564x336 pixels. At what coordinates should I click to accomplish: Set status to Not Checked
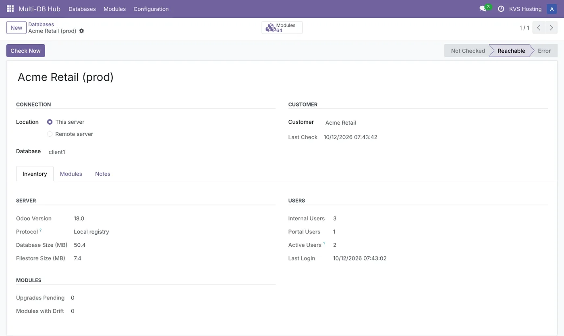[468, 51]
